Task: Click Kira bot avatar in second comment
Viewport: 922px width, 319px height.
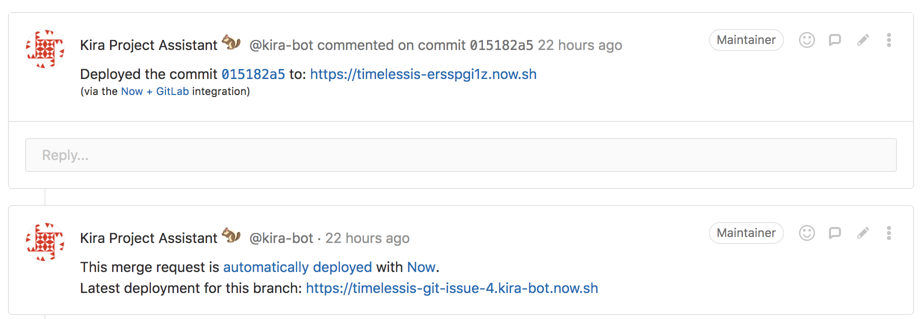Action: [x=45, y=241]
